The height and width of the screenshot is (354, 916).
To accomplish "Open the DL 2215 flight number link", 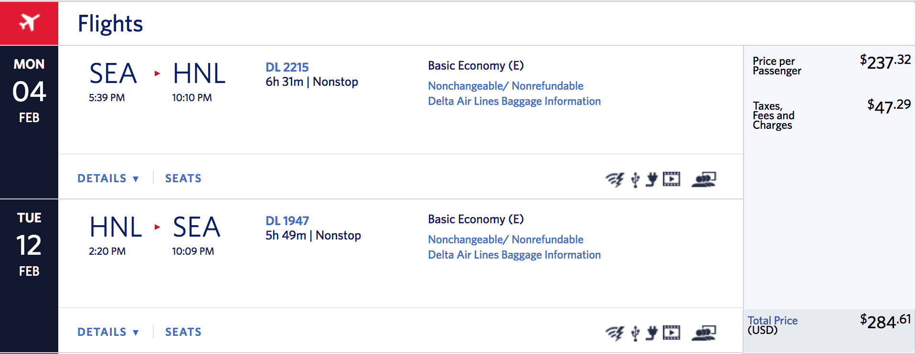I will tap(287, 67).
